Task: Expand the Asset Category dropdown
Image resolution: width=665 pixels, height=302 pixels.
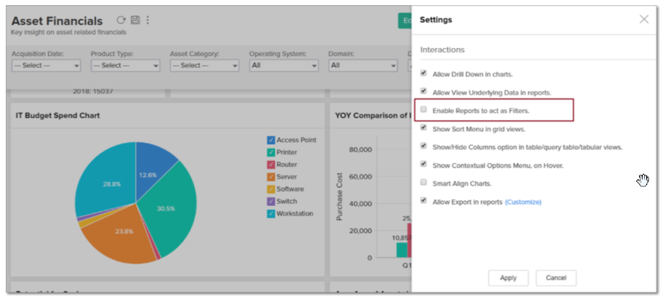Action: 205,66
